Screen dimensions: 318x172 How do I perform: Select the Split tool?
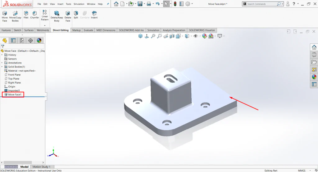point(76,15)
